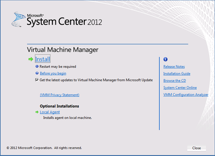215x156 pixels.
Task: Click the Microsoft Corporation copyright notice
Action: [44, 148]
